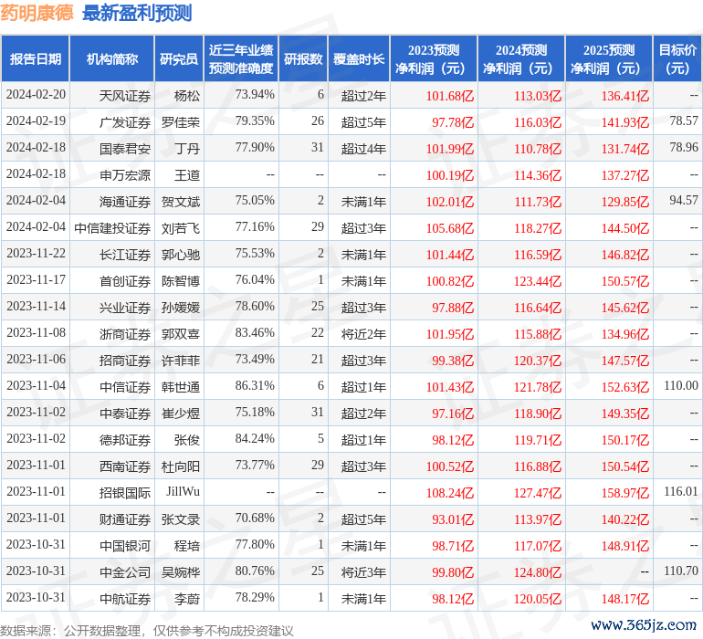This screenshot has height=639, width=703.
Task: Click analyst name 王道
Action: click(x=187, y=175)
